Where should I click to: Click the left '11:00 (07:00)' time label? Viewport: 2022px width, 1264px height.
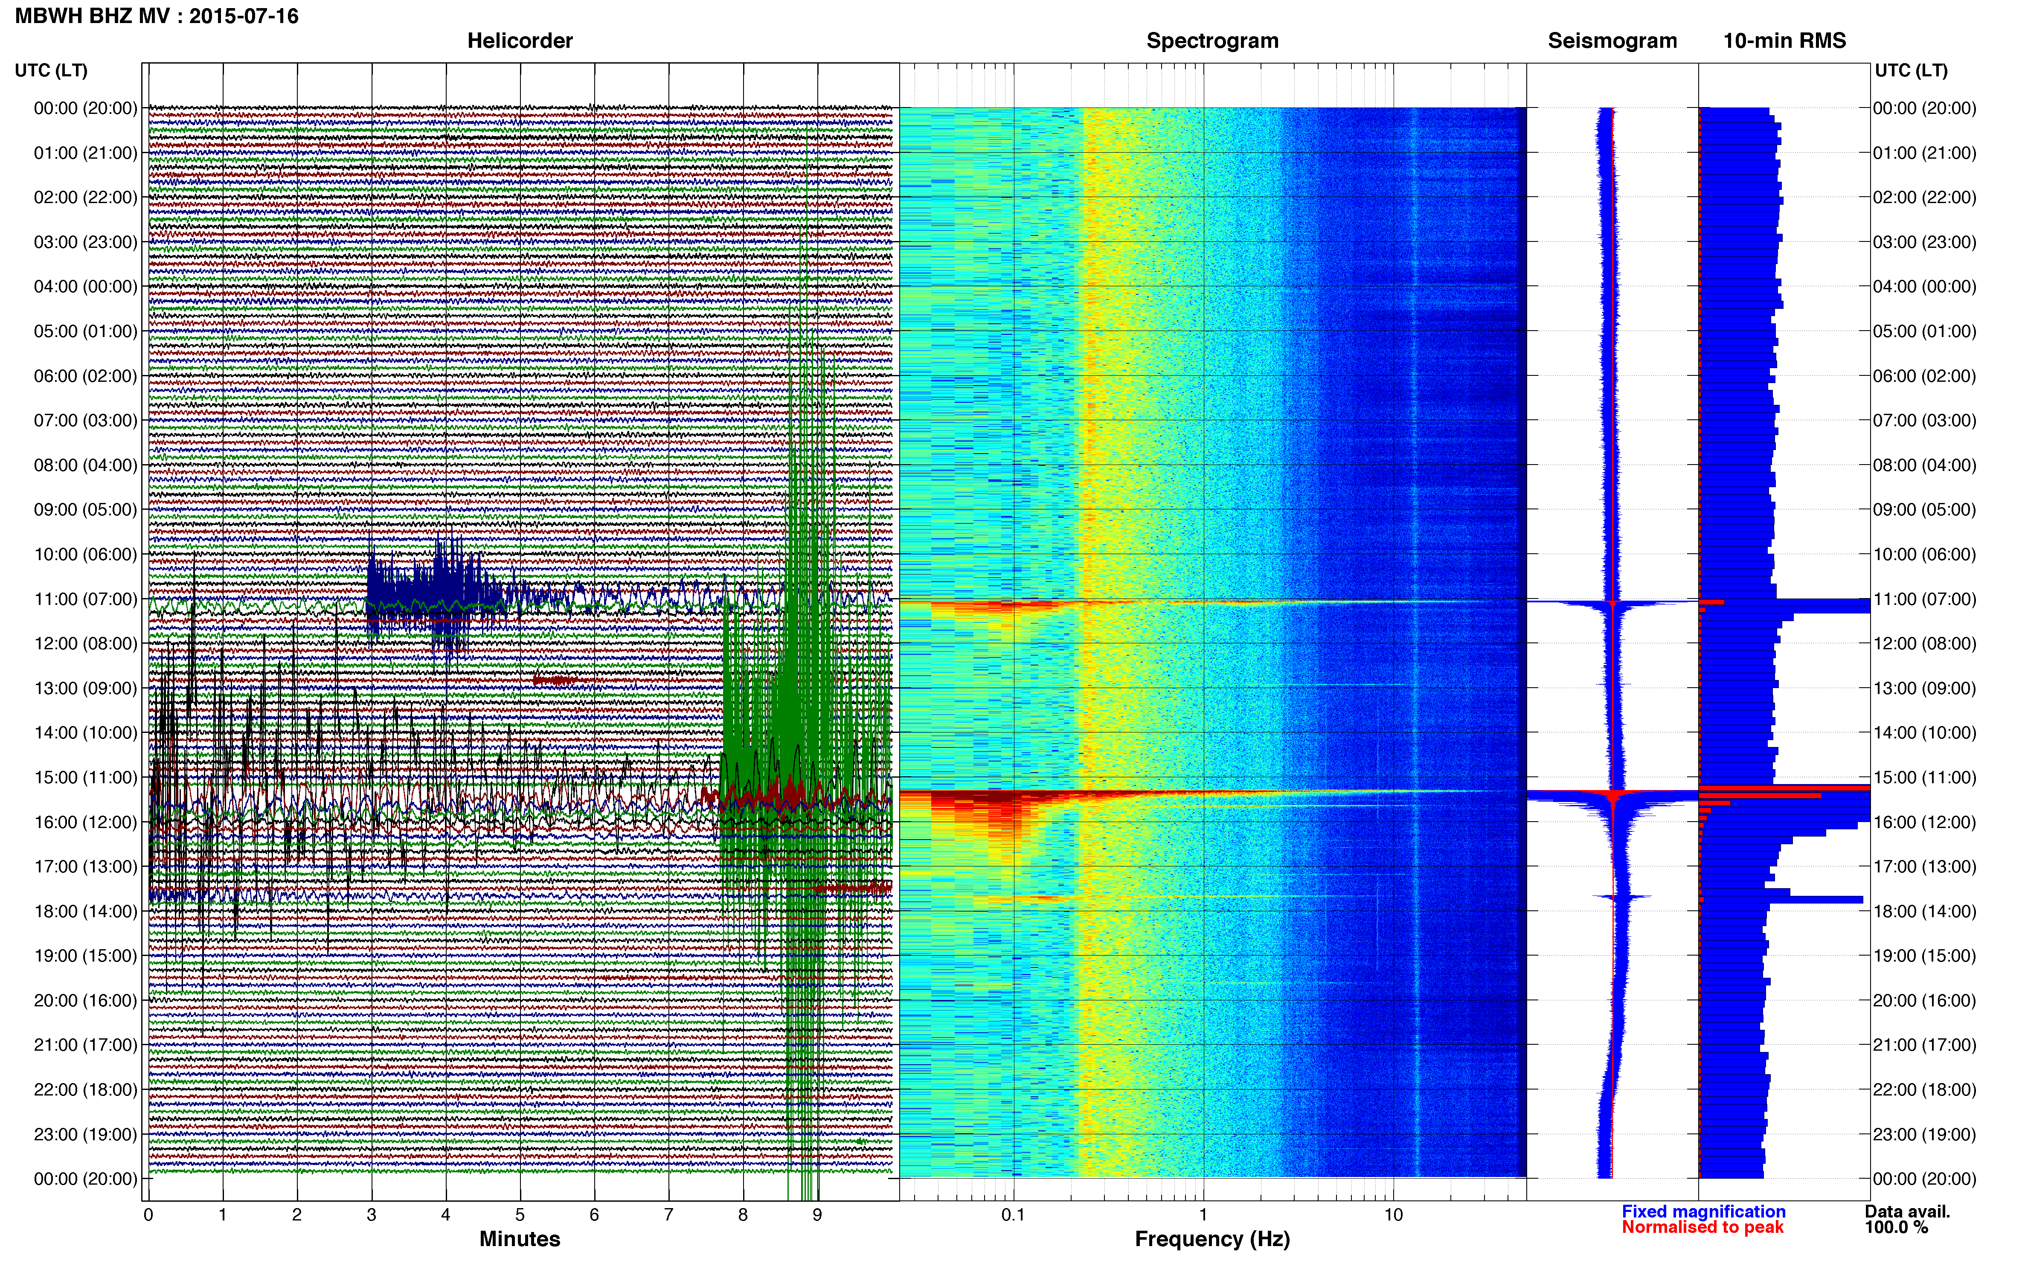[x=85, y=599]
